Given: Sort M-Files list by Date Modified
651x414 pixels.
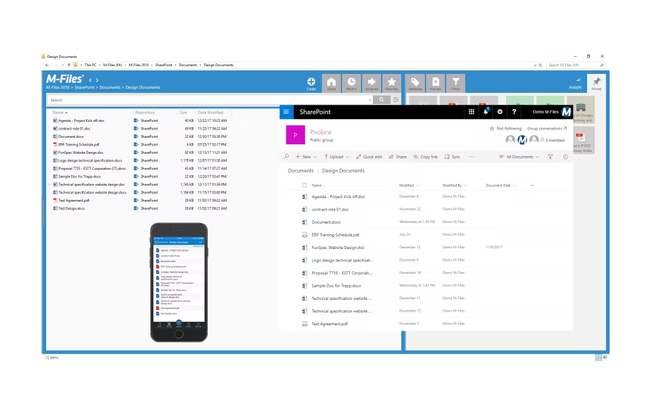Looking at the screenshot, I should click(211, 113).
